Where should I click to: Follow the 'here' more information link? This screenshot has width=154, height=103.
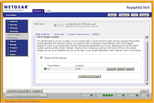pyautogui.click(x=117, y=50)
